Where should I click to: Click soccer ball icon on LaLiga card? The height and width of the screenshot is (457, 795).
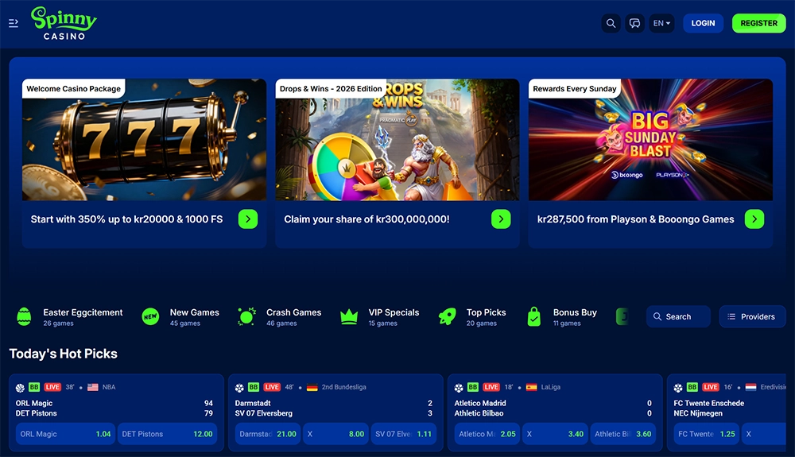459,388
